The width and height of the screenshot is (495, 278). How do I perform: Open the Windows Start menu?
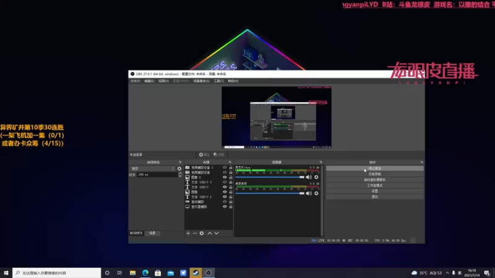tap(6, 272)
